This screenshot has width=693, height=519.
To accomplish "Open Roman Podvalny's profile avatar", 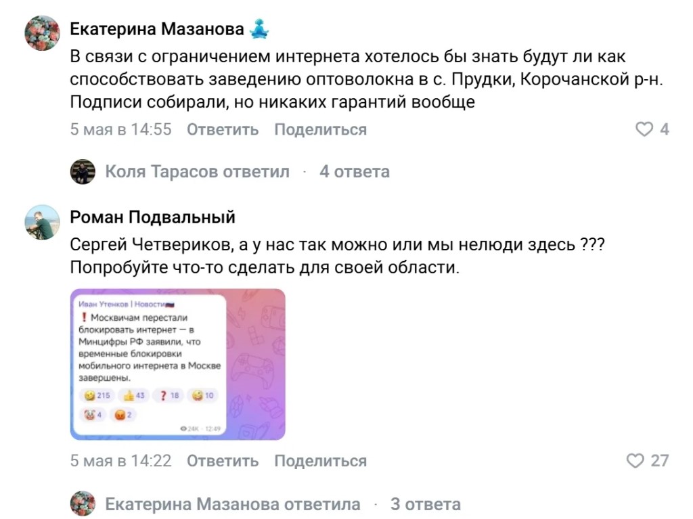I will 42,222.
